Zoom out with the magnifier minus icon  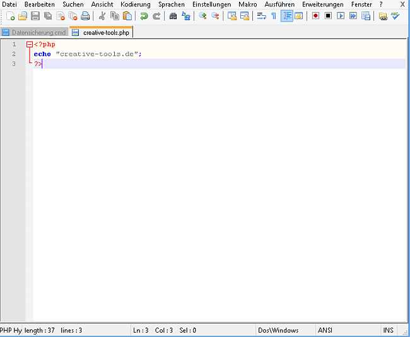coord(215,16)
